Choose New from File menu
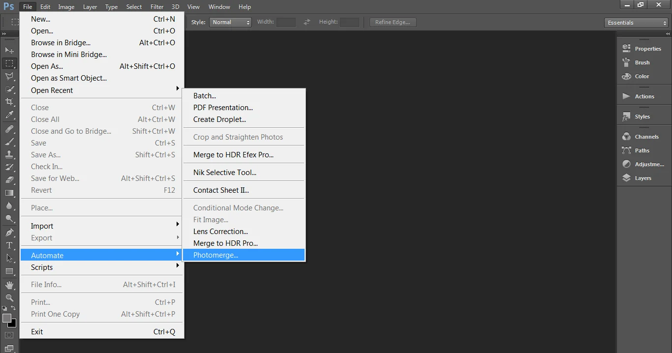 click(102, 19)
